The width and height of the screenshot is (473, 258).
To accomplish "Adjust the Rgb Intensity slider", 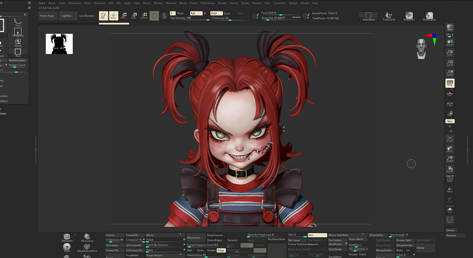I will pyautogui.click(x=190, y=18).
